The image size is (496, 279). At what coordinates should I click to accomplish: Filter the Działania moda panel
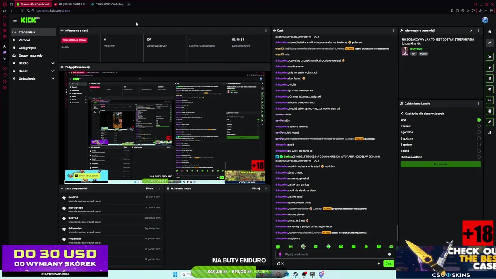pos(256,189)
